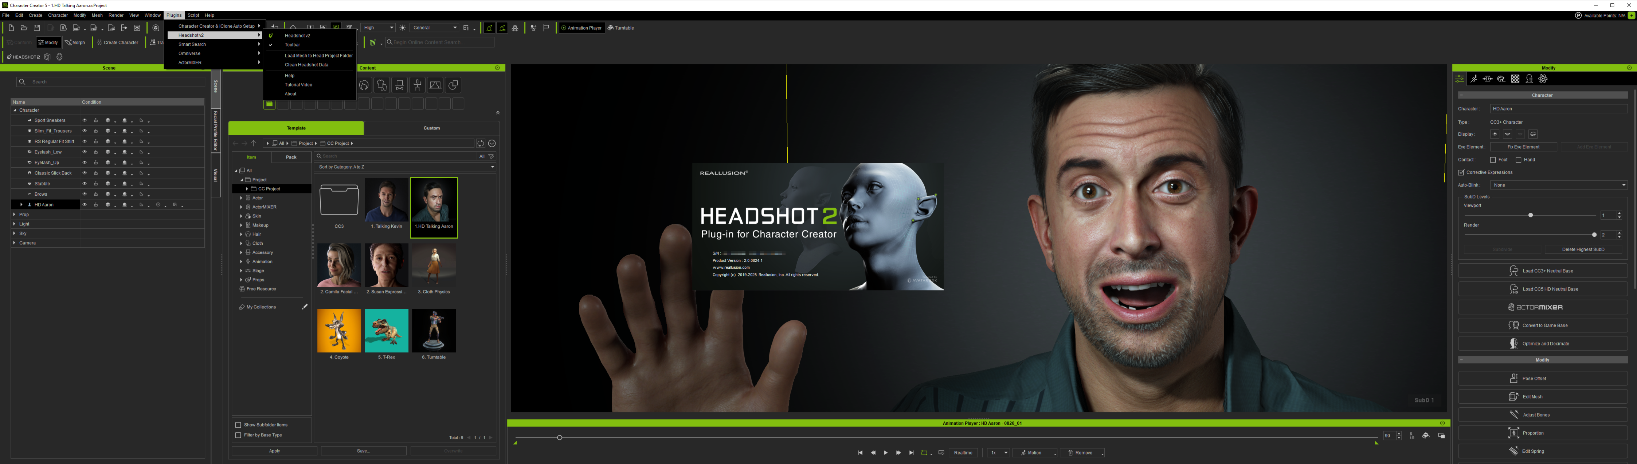
Task: Expand the Camera tree node
Action: (x=15, y=243)
